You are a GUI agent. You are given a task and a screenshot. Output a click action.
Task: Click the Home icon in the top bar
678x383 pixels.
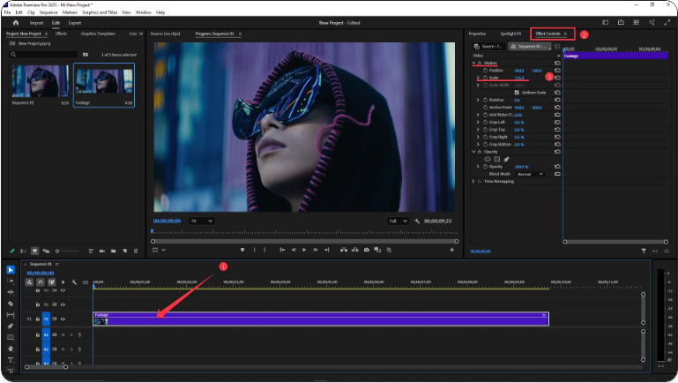[15, 23]
